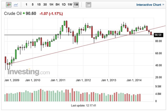The width and height of the screenshot is (167, 111).
Task: Click the 60.00 price axis label
Action: coord(159,53)
